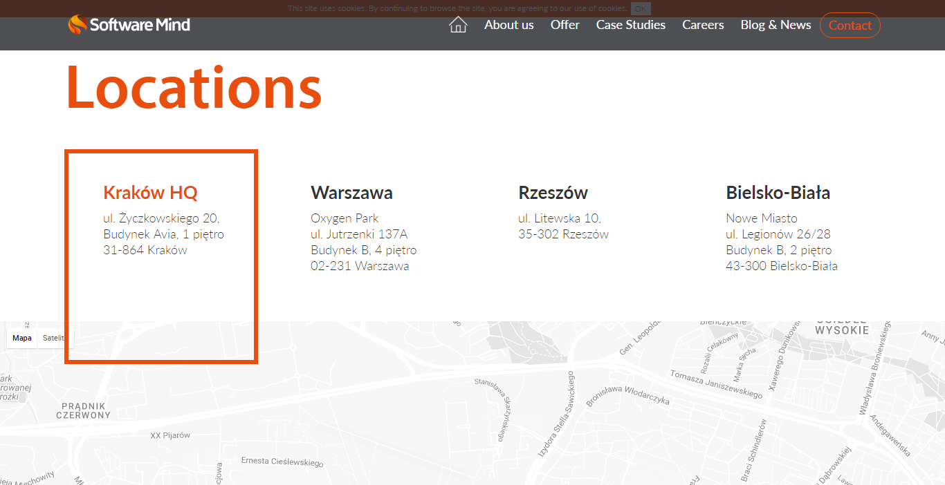The image size is (945, 485).
Task: Click 35-302 Rzeszów postal code
Action: point(563,234)
